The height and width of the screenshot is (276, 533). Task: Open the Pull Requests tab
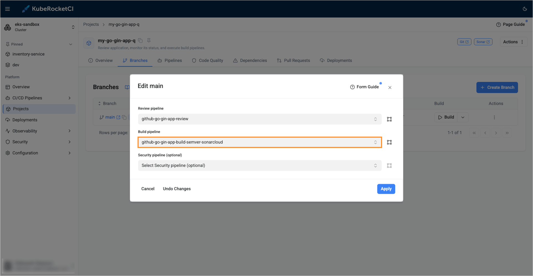point(297,60)
